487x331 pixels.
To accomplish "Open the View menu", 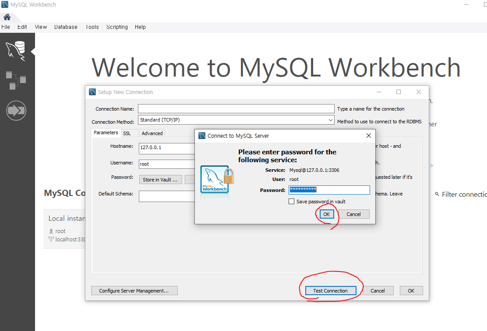I will (41, 27).
